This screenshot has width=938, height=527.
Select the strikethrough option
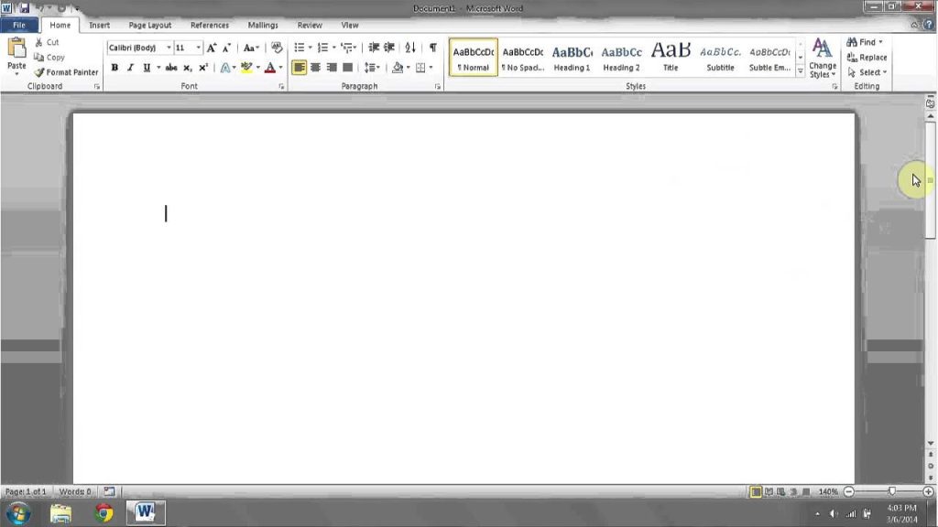170,67
